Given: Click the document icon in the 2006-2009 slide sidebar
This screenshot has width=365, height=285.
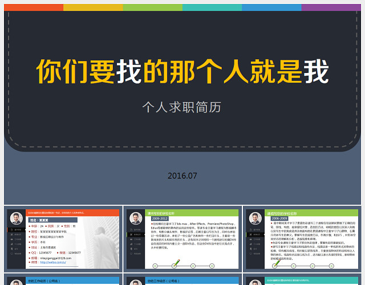Looking at the screenshot, I should [x=251, y=230].
